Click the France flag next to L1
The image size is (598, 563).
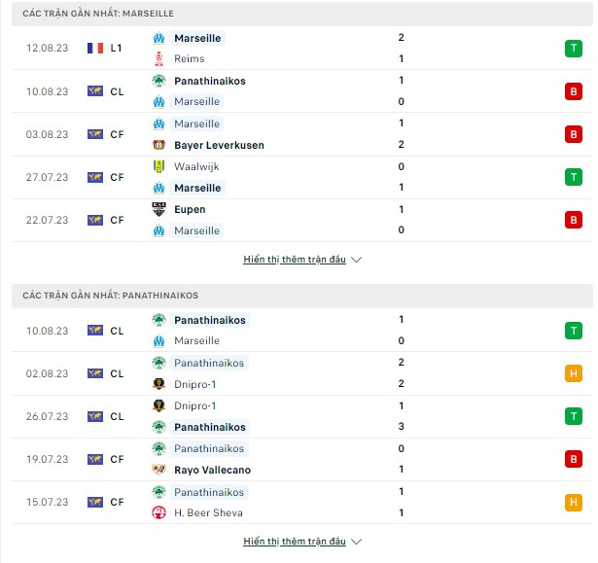tap(95, 48)
